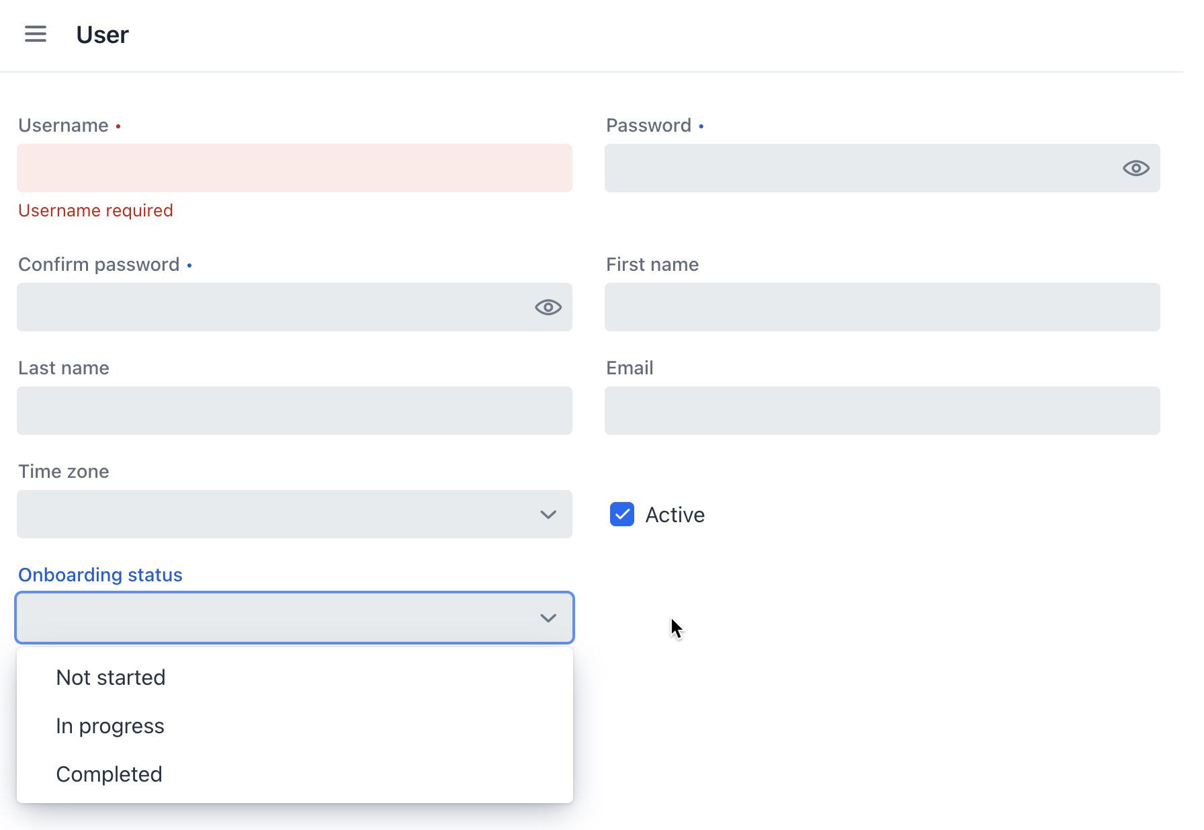Choose In progress from the list
This screenshot has height=830, width=1204.
pos(110,726)
